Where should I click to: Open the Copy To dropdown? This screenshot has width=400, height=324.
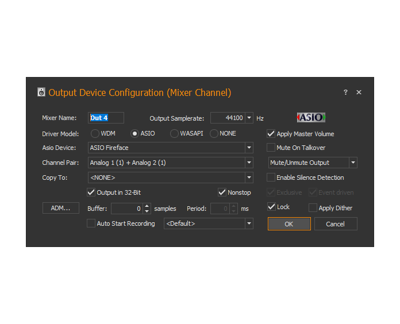point(249,178)
